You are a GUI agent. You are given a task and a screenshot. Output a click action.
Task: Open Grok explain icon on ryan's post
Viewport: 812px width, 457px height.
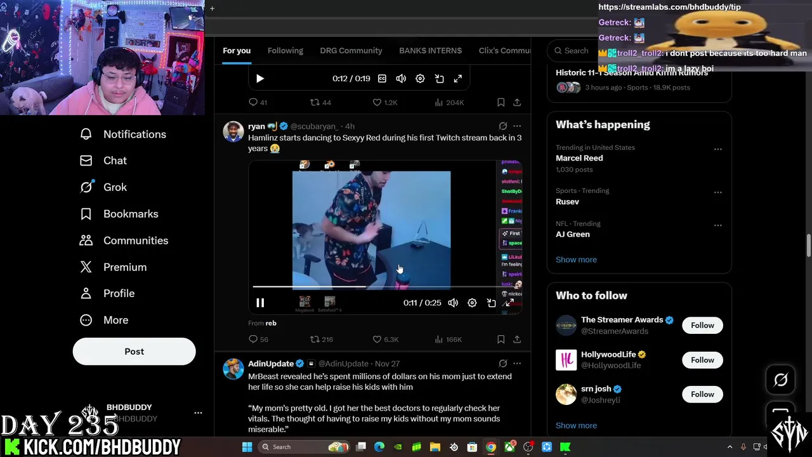(x=503, y=126)
